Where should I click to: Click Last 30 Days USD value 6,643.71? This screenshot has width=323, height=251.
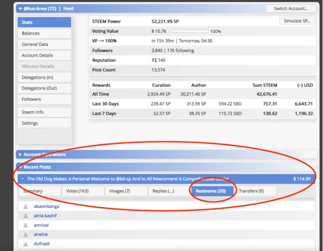[x=304, y=104]
